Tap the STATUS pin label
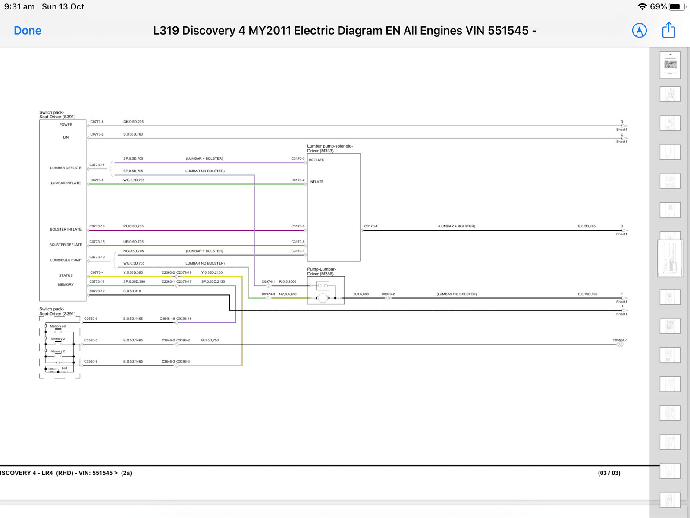The height and width of the screenshot is (518, 690). 66,275
